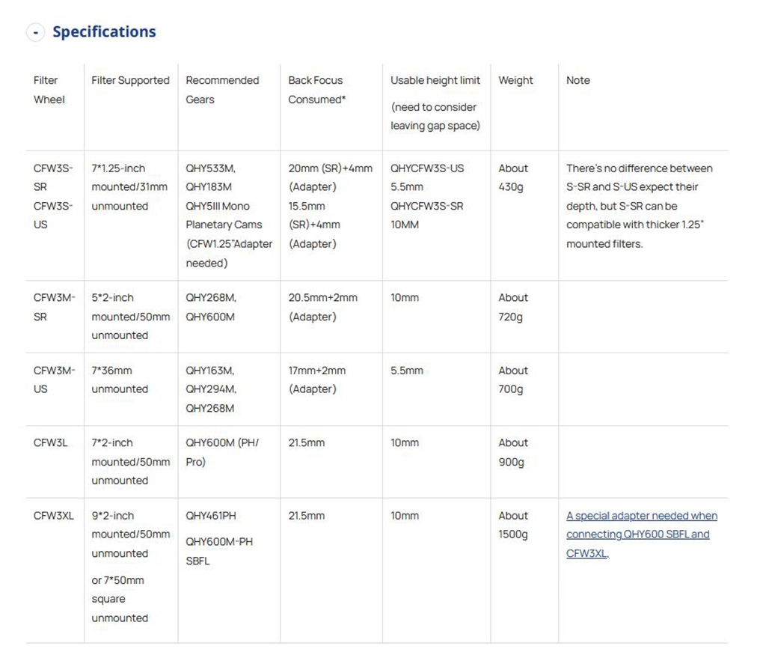The image size is (766, 667).
Task: Click the S-SR and S-US difference note
Action: tap(639, 206)
